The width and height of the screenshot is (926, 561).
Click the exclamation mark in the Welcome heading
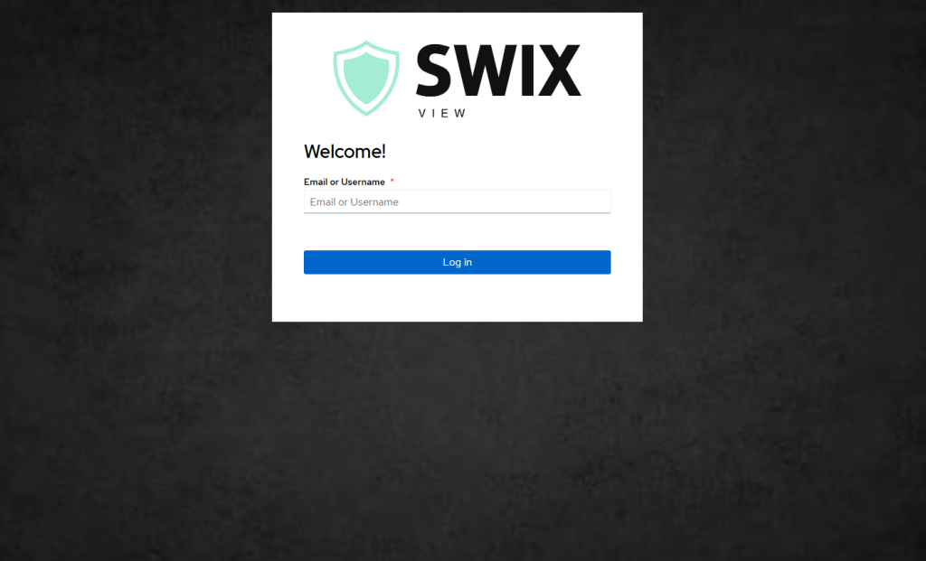(x=383, y=152)
